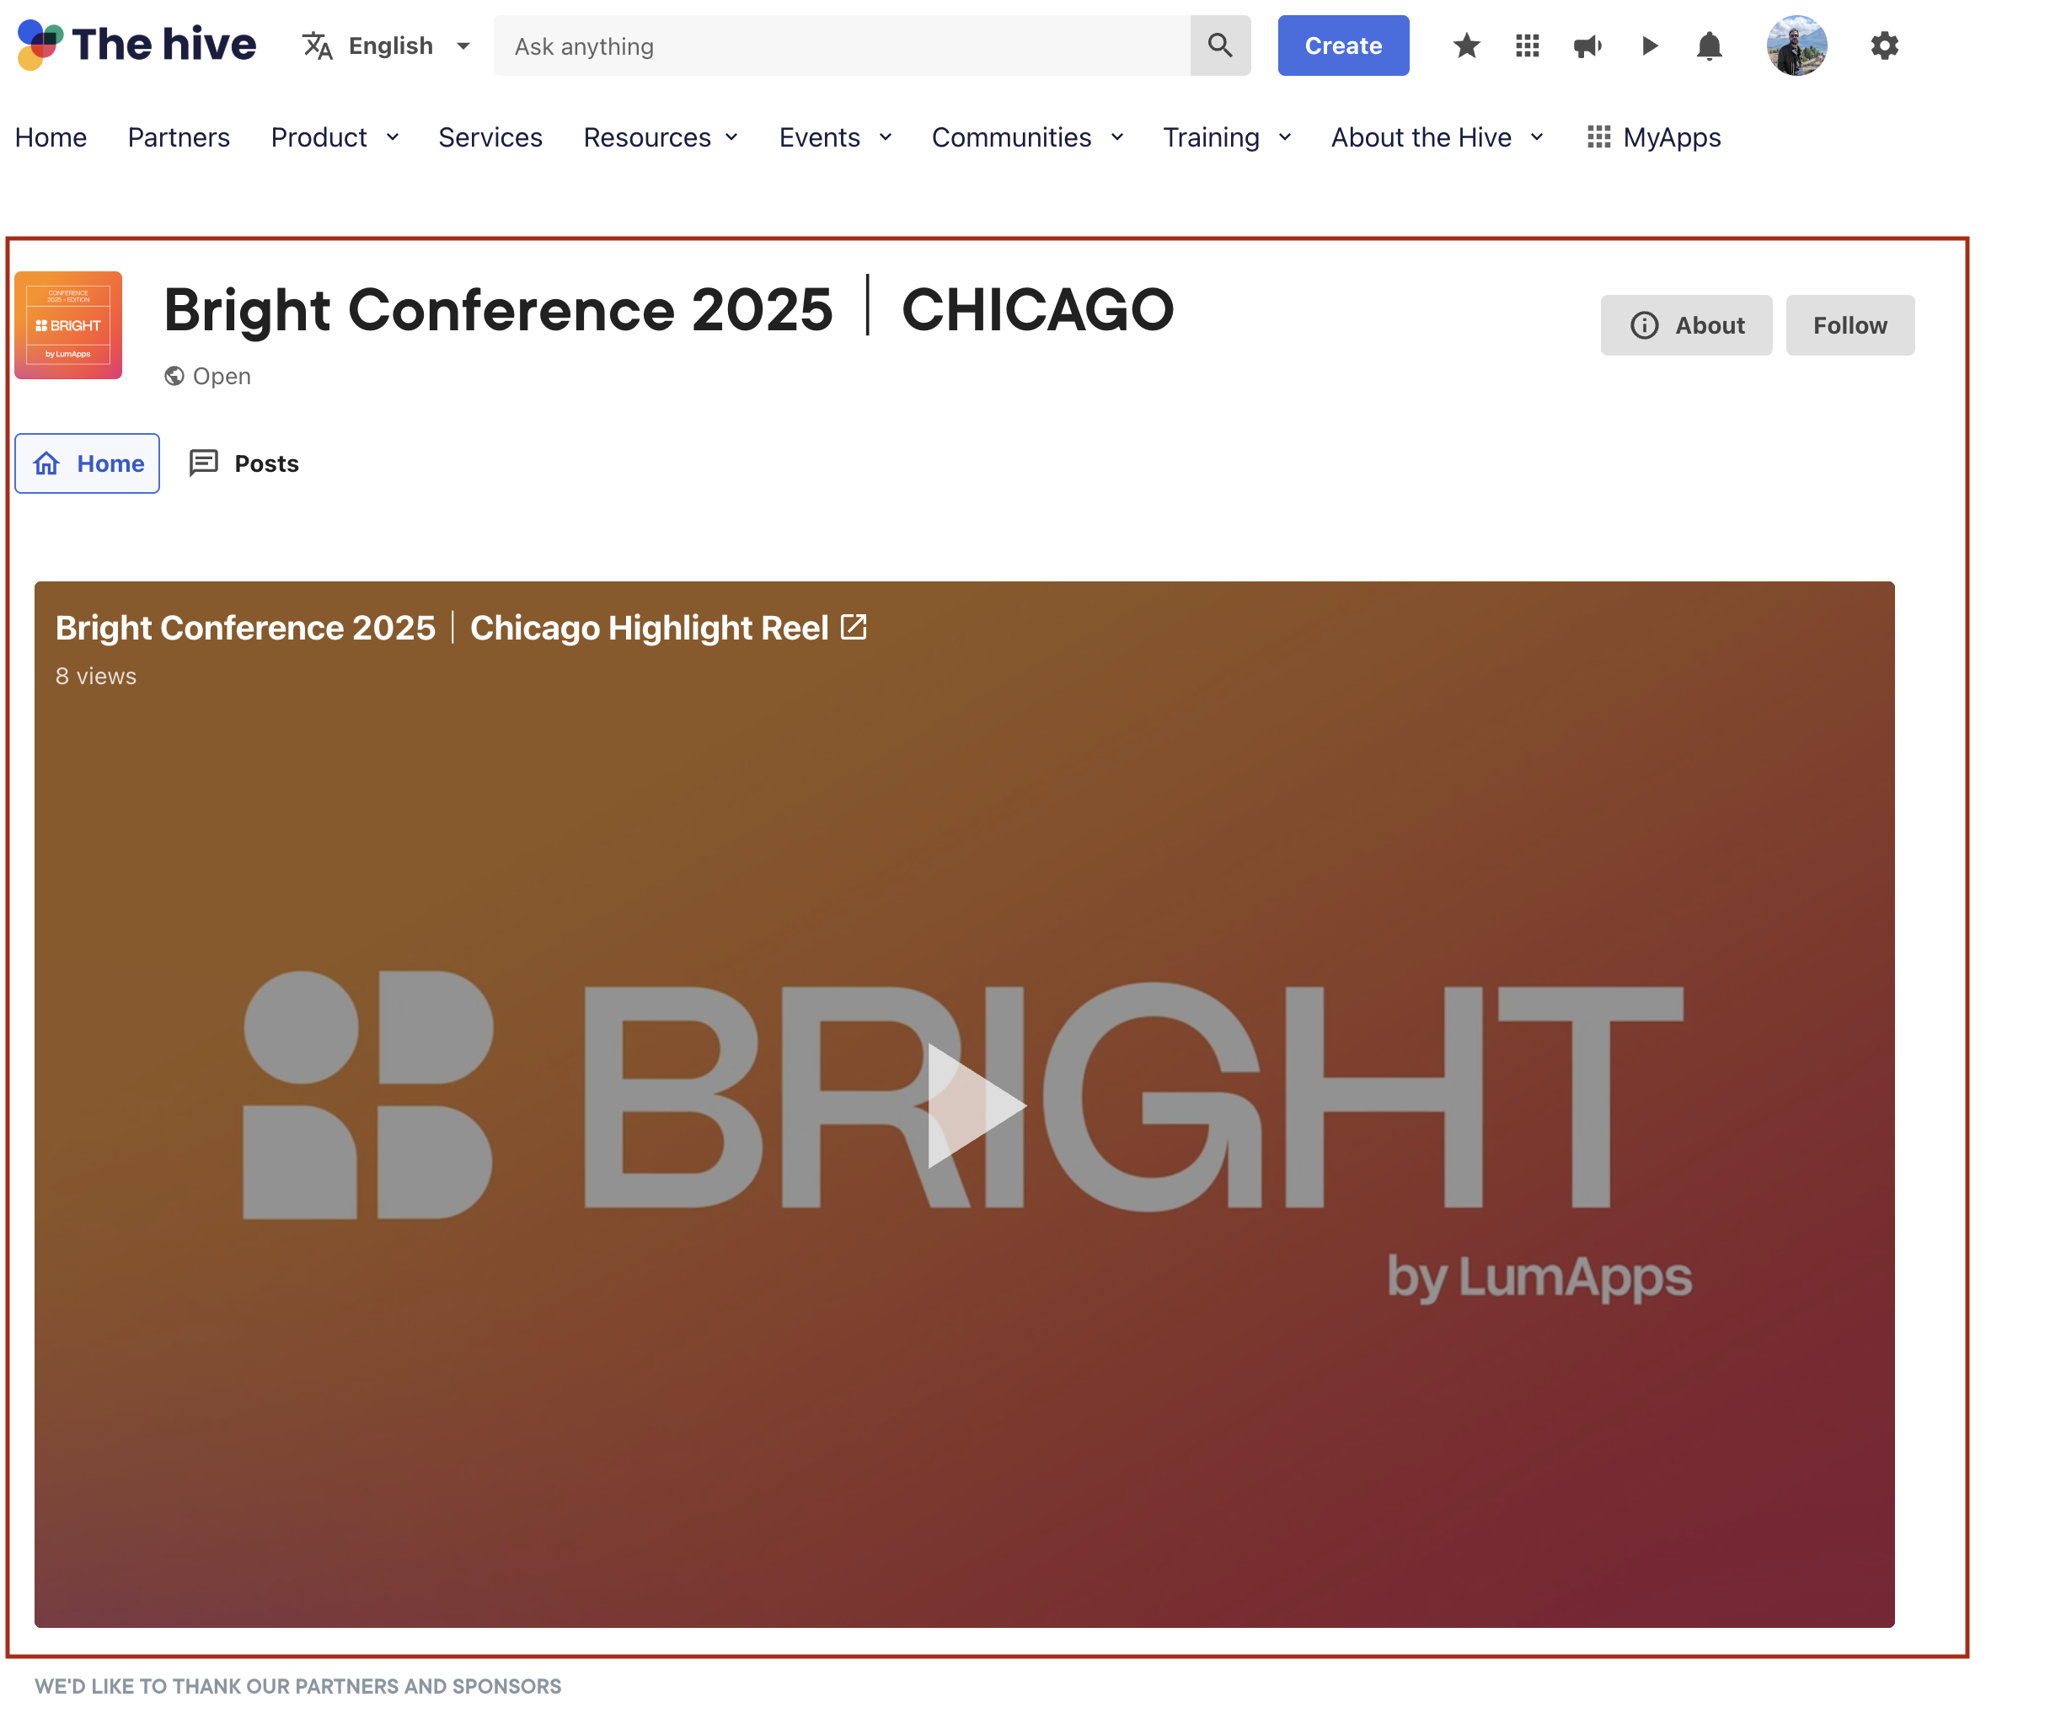Open notifications bell
Viewport: 2061px width, 1729px height.
[1709, 46]
